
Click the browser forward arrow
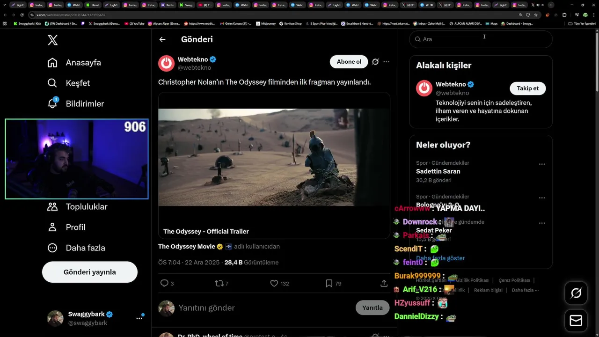click(14, 15)
